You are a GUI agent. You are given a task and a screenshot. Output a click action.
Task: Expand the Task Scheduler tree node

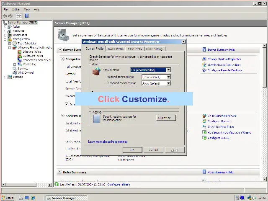click(x=10, y=44)
